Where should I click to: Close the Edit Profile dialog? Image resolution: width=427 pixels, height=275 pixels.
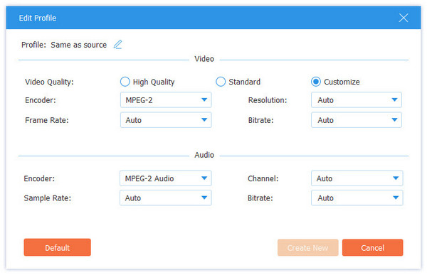click(404, 18)
